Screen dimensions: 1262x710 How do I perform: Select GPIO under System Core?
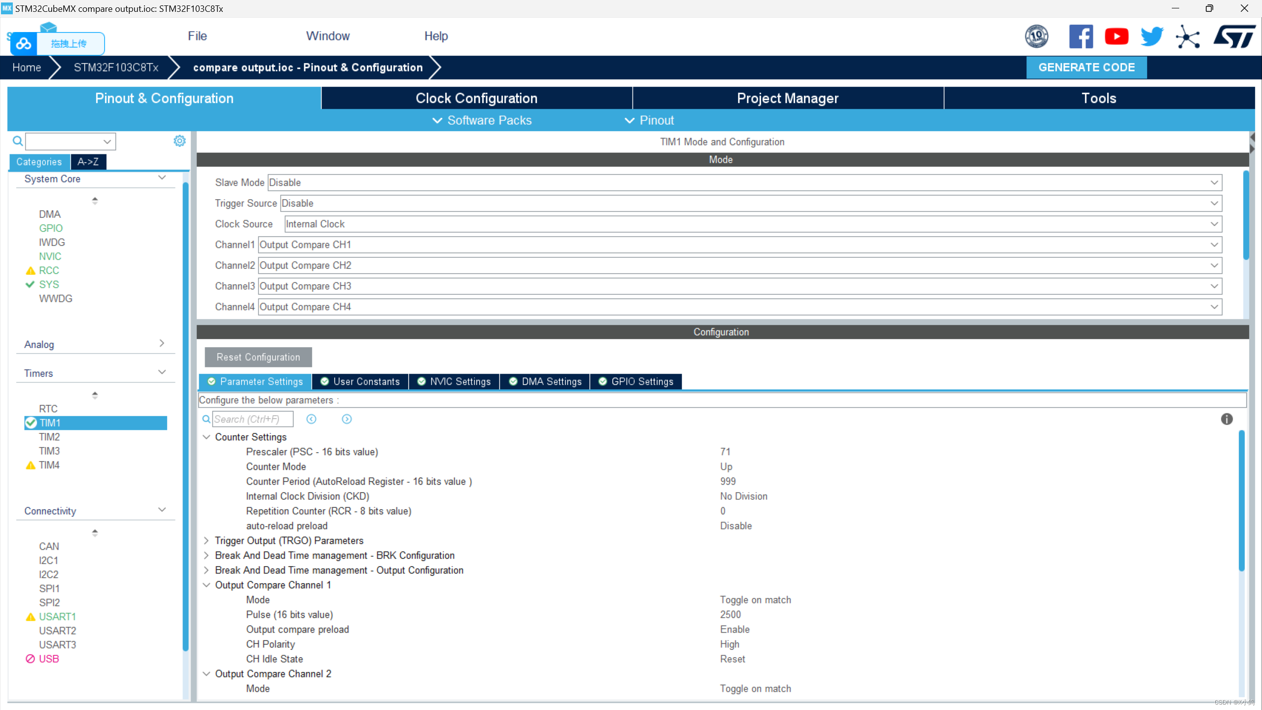point(51,228)
